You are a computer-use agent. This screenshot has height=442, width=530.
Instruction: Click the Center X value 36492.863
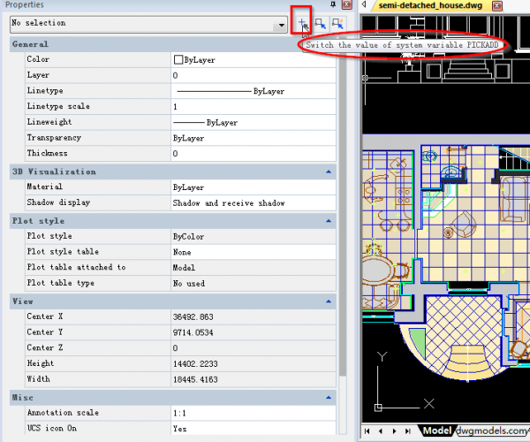pyautogui.click(x=254, y=316)
